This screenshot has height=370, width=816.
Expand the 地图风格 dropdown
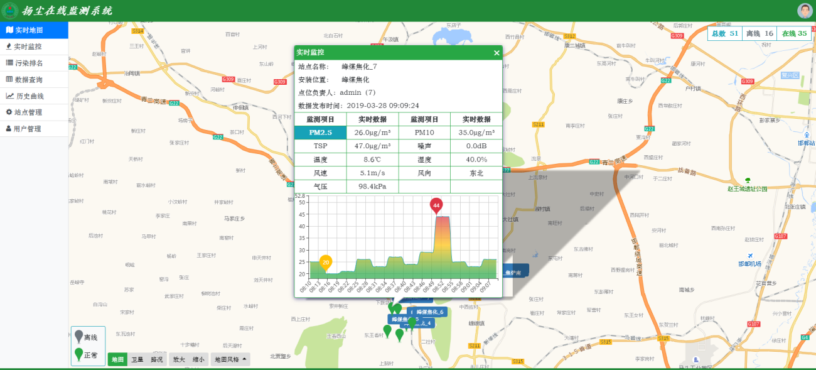pos(230,360)
